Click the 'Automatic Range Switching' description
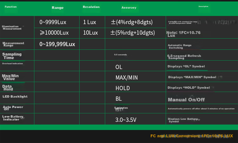Viewport: 238px width, 143px height. pos(180,46)
